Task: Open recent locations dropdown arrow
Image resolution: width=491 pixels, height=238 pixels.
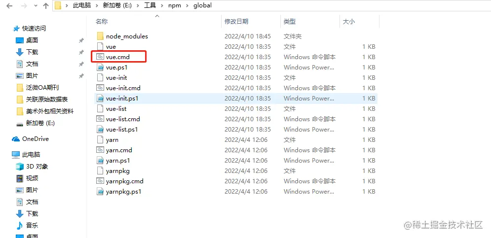Action: tap(36, 6)
